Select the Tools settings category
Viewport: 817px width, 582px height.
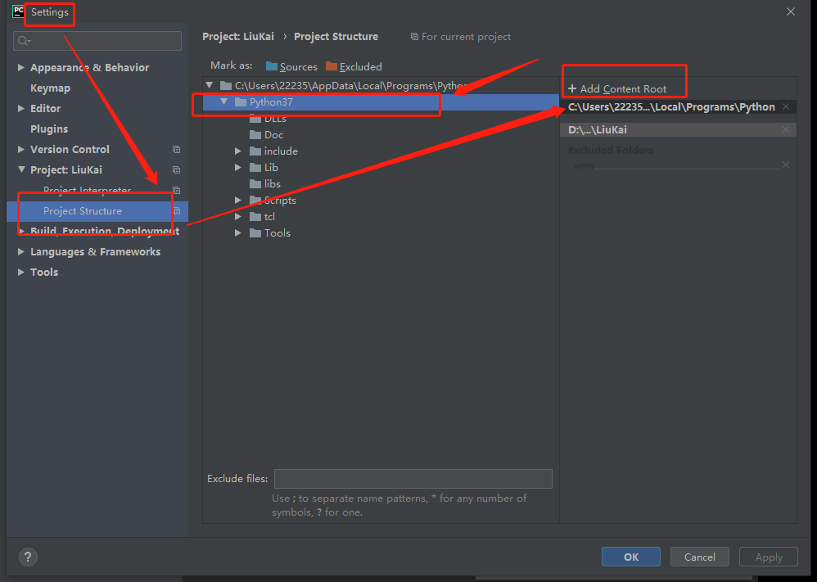[44, 272]
